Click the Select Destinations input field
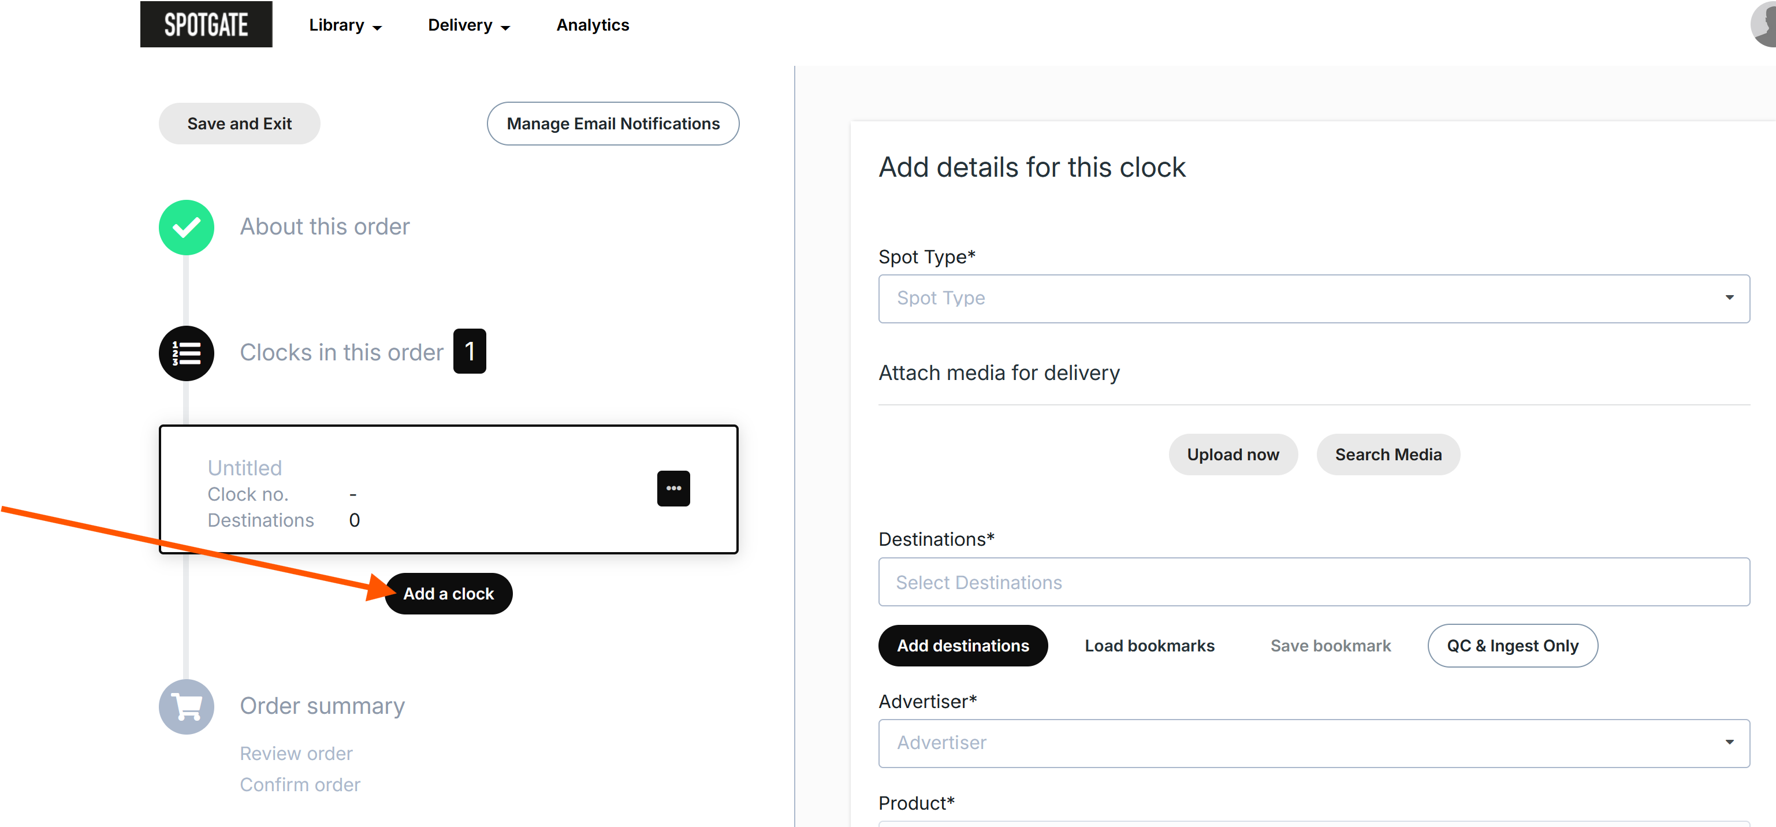 [x=1313, y=582]
